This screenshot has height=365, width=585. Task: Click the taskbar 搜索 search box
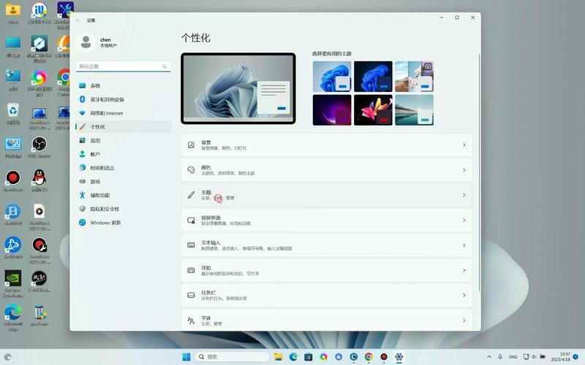[x=232, y=357]
